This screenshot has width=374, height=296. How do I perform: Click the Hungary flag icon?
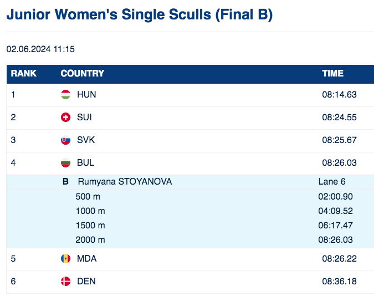tap(65, 95)
